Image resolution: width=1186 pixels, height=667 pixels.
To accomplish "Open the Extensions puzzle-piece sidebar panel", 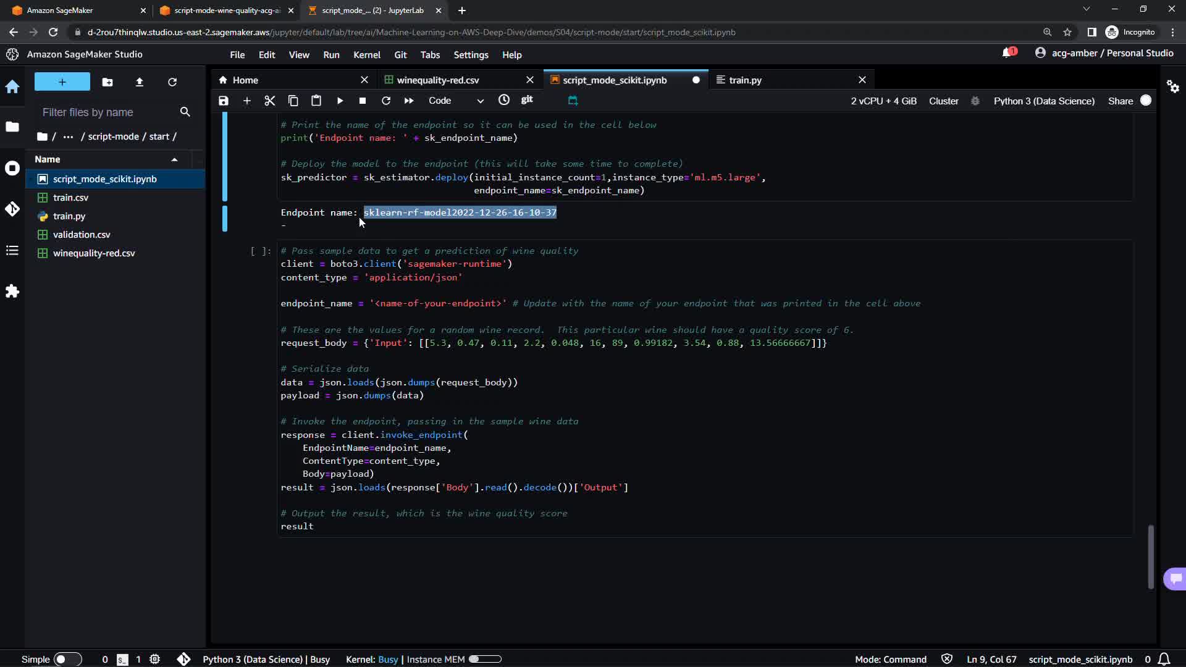I will tap(12, 291).
